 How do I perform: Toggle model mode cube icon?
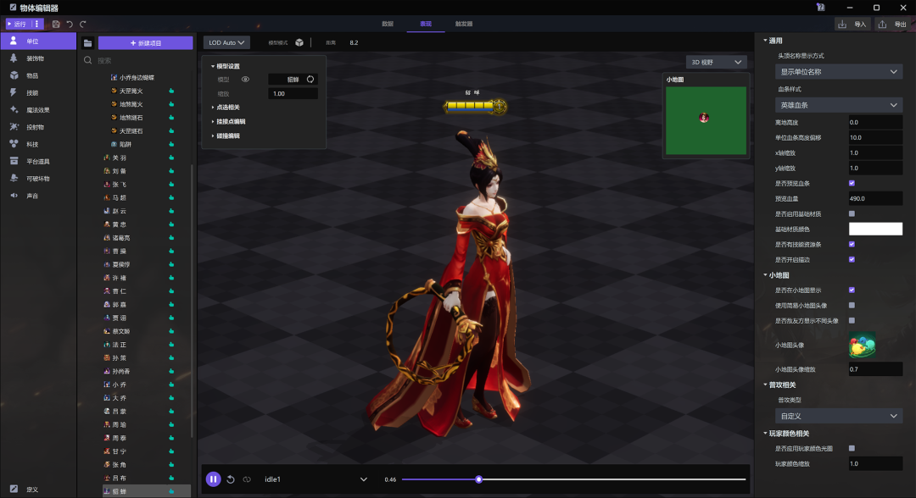(x=299, y=42)
